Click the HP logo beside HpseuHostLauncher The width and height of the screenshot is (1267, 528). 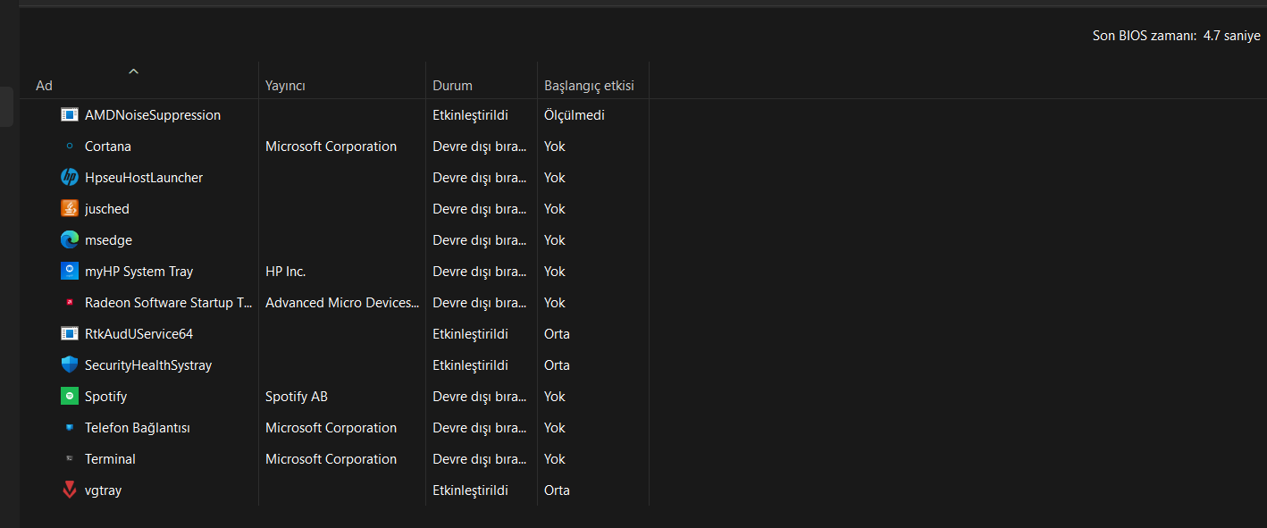pos(70,178)
